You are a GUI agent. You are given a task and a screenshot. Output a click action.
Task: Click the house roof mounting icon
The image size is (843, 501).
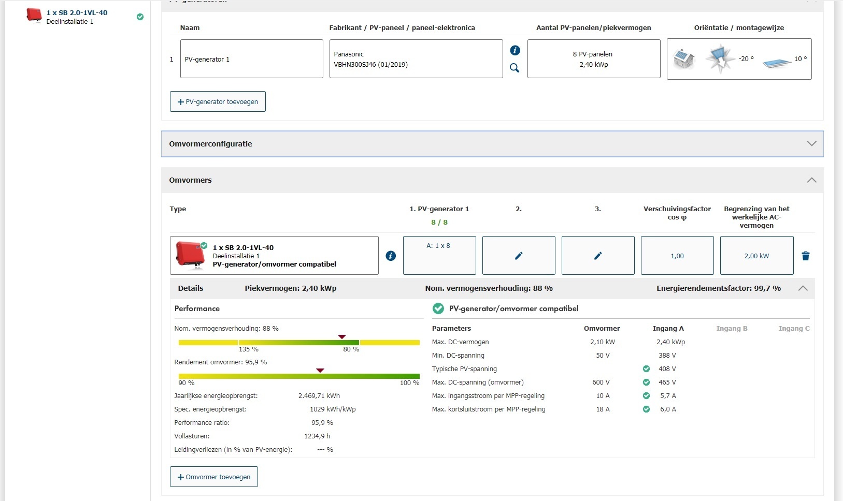[684, 59]
